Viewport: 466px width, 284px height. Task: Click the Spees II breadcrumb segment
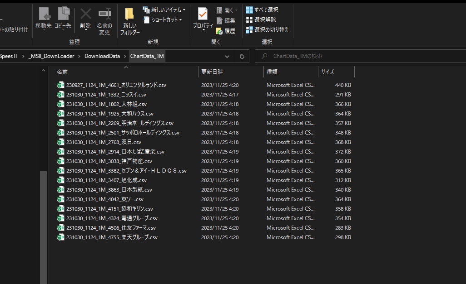(9, 56)
